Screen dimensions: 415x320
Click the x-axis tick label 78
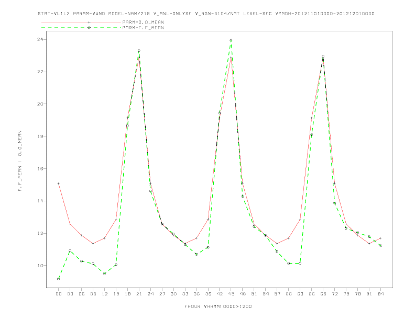[x=357, y=294]
